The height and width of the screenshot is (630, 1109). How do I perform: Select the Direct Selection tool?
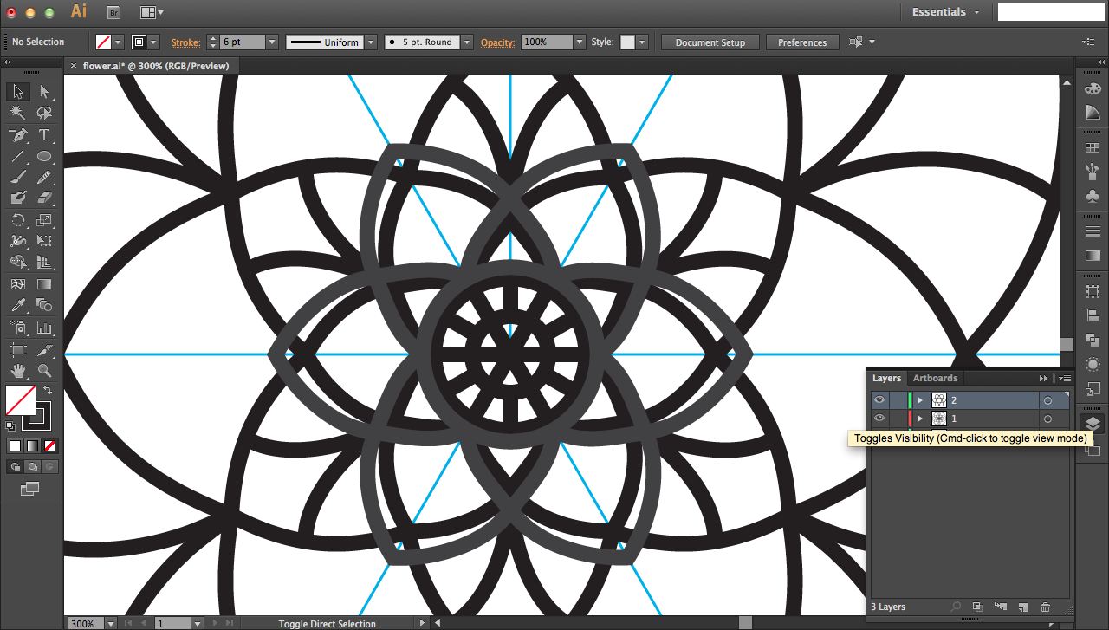[x=44, y=91]
